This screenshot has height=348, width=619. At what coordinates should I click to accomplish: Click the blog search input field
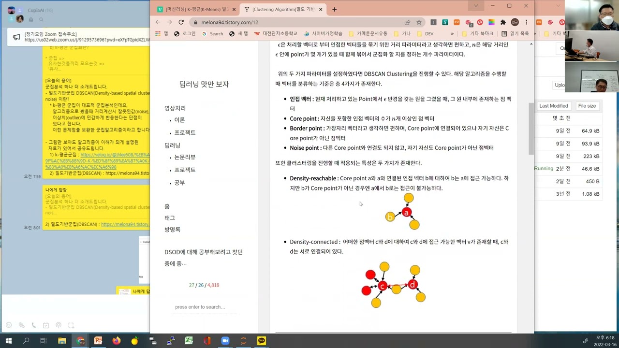click(204, 307)
